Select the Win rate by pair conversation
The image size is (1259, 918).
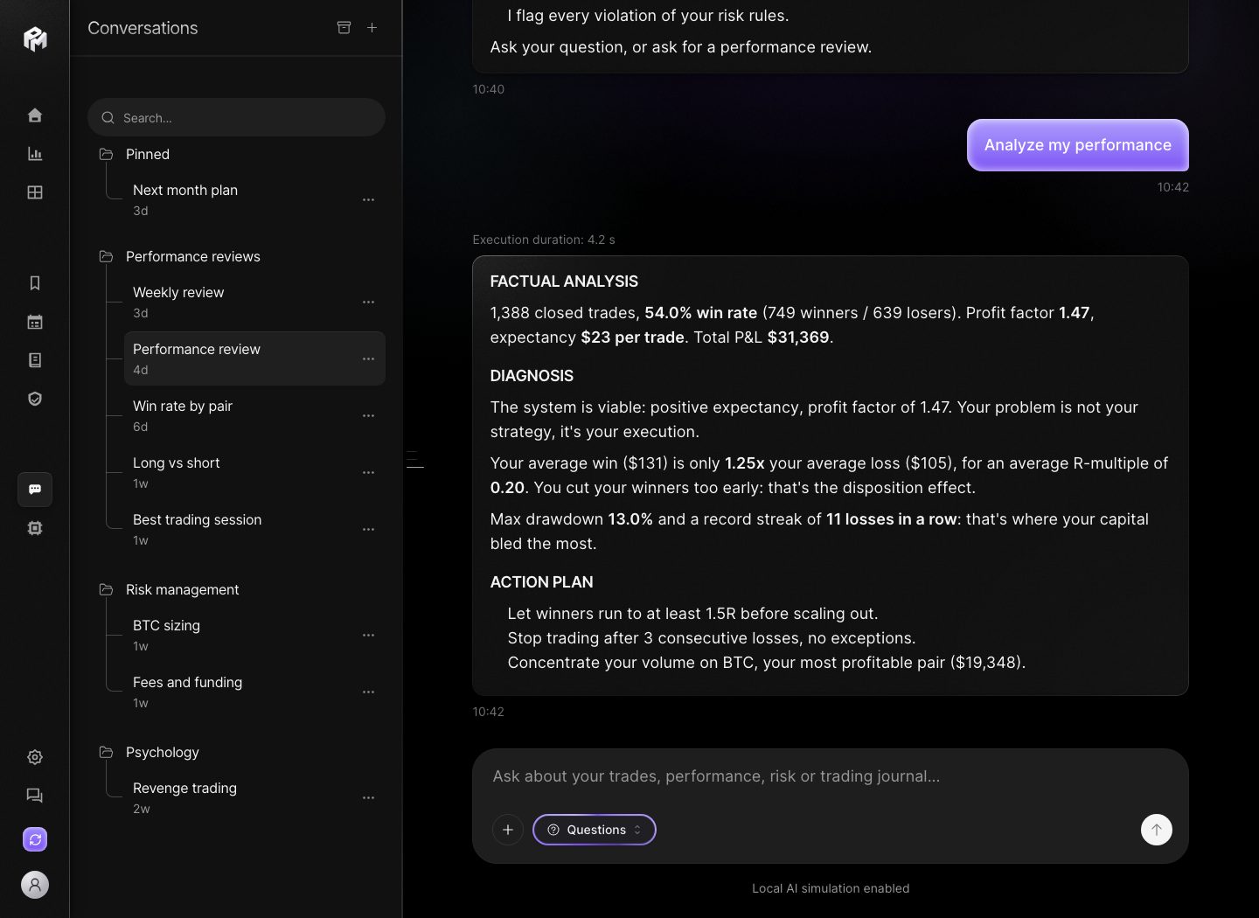coord(254,415)
